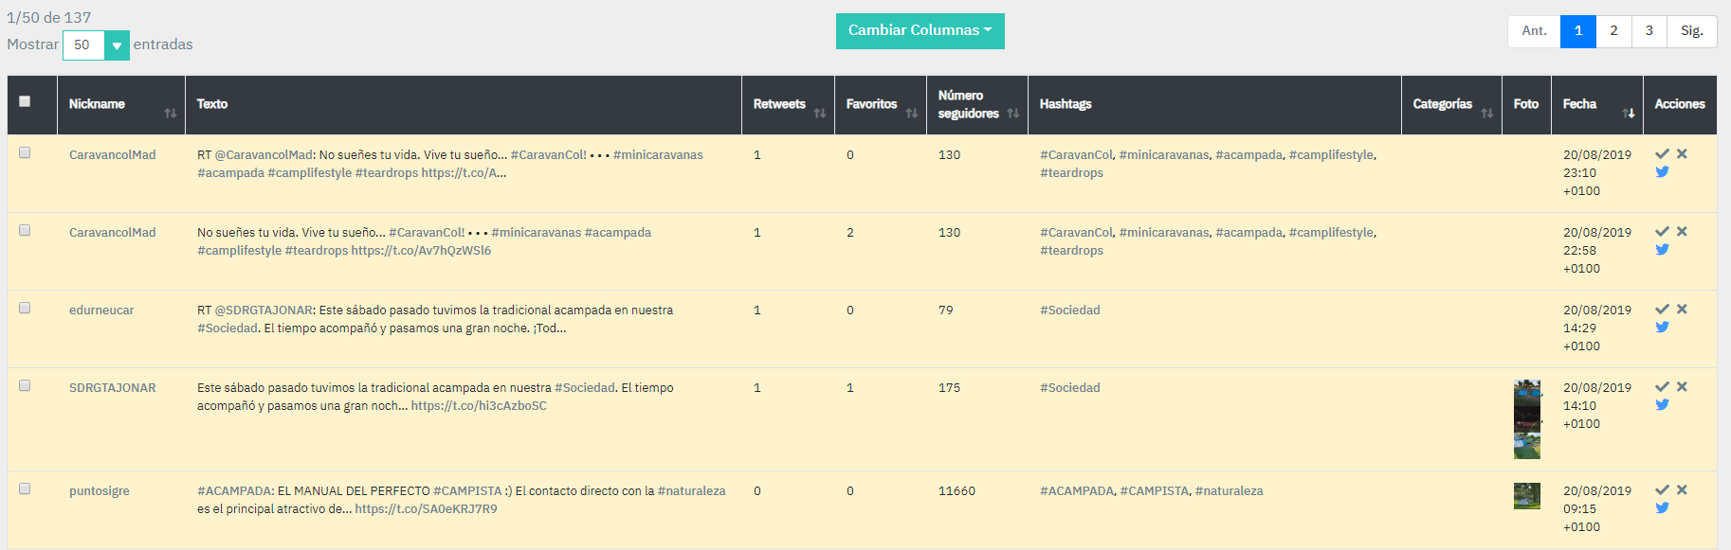Click the checkmark in edurneucar's row

coord(1662,309)
